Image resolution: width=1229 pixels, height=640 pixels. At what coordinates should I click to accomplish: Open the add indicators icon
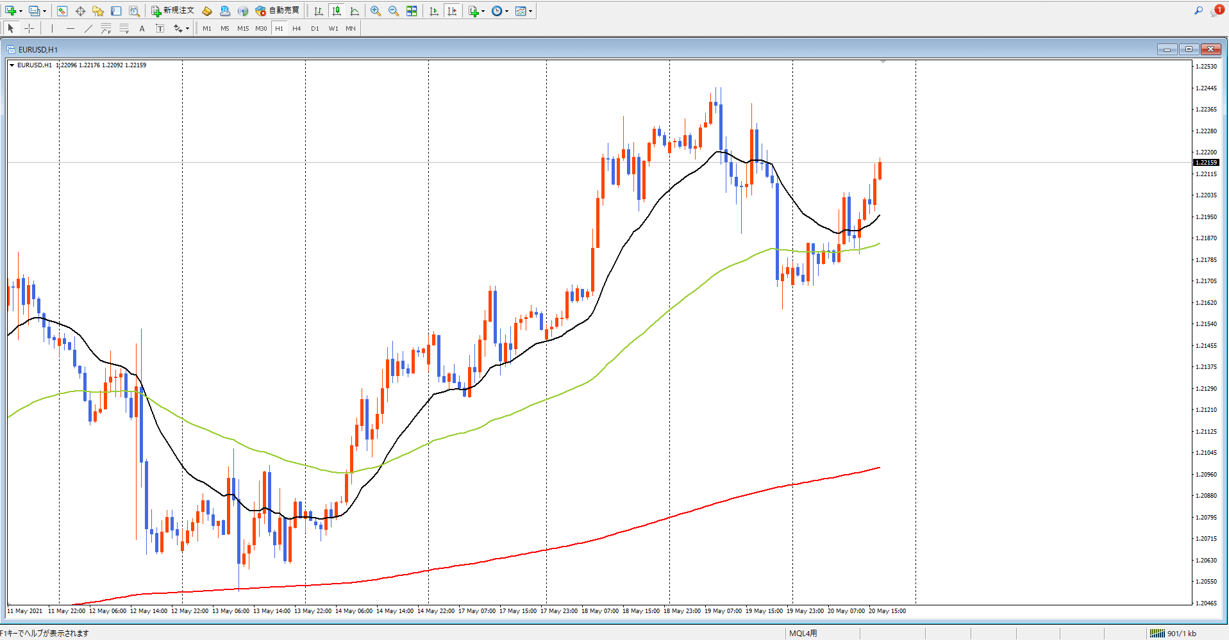[x=474, y=11]
